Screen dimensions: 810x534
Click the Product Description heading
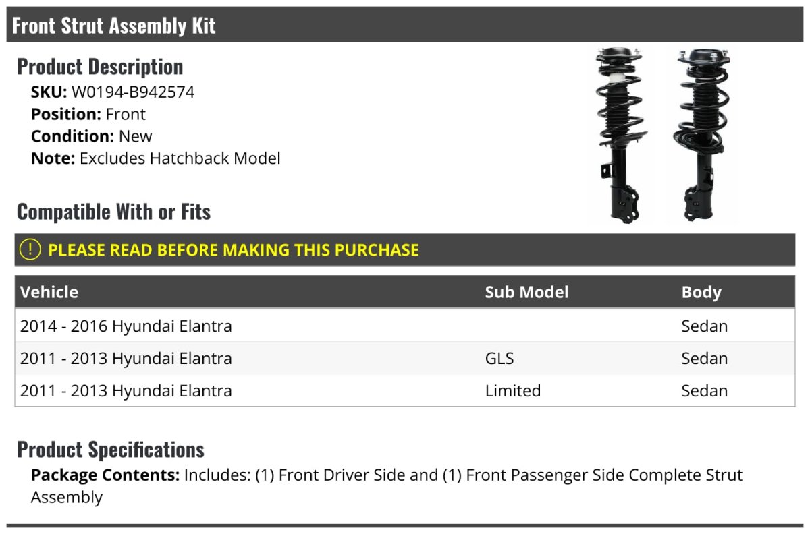click(x=100, y=67)
